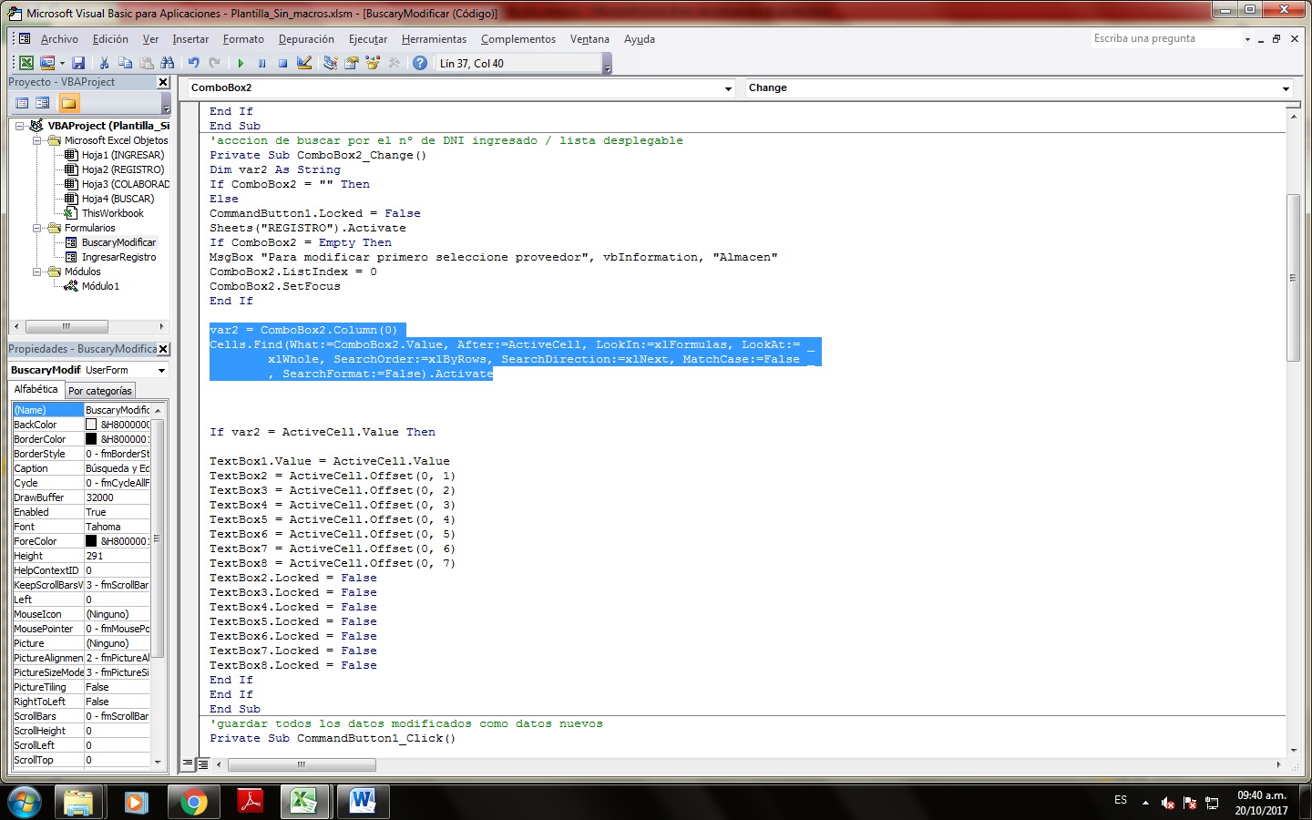Click the Procedure View button below code
The width and height of the screenshot is (1312, 820).
(188, 764)
